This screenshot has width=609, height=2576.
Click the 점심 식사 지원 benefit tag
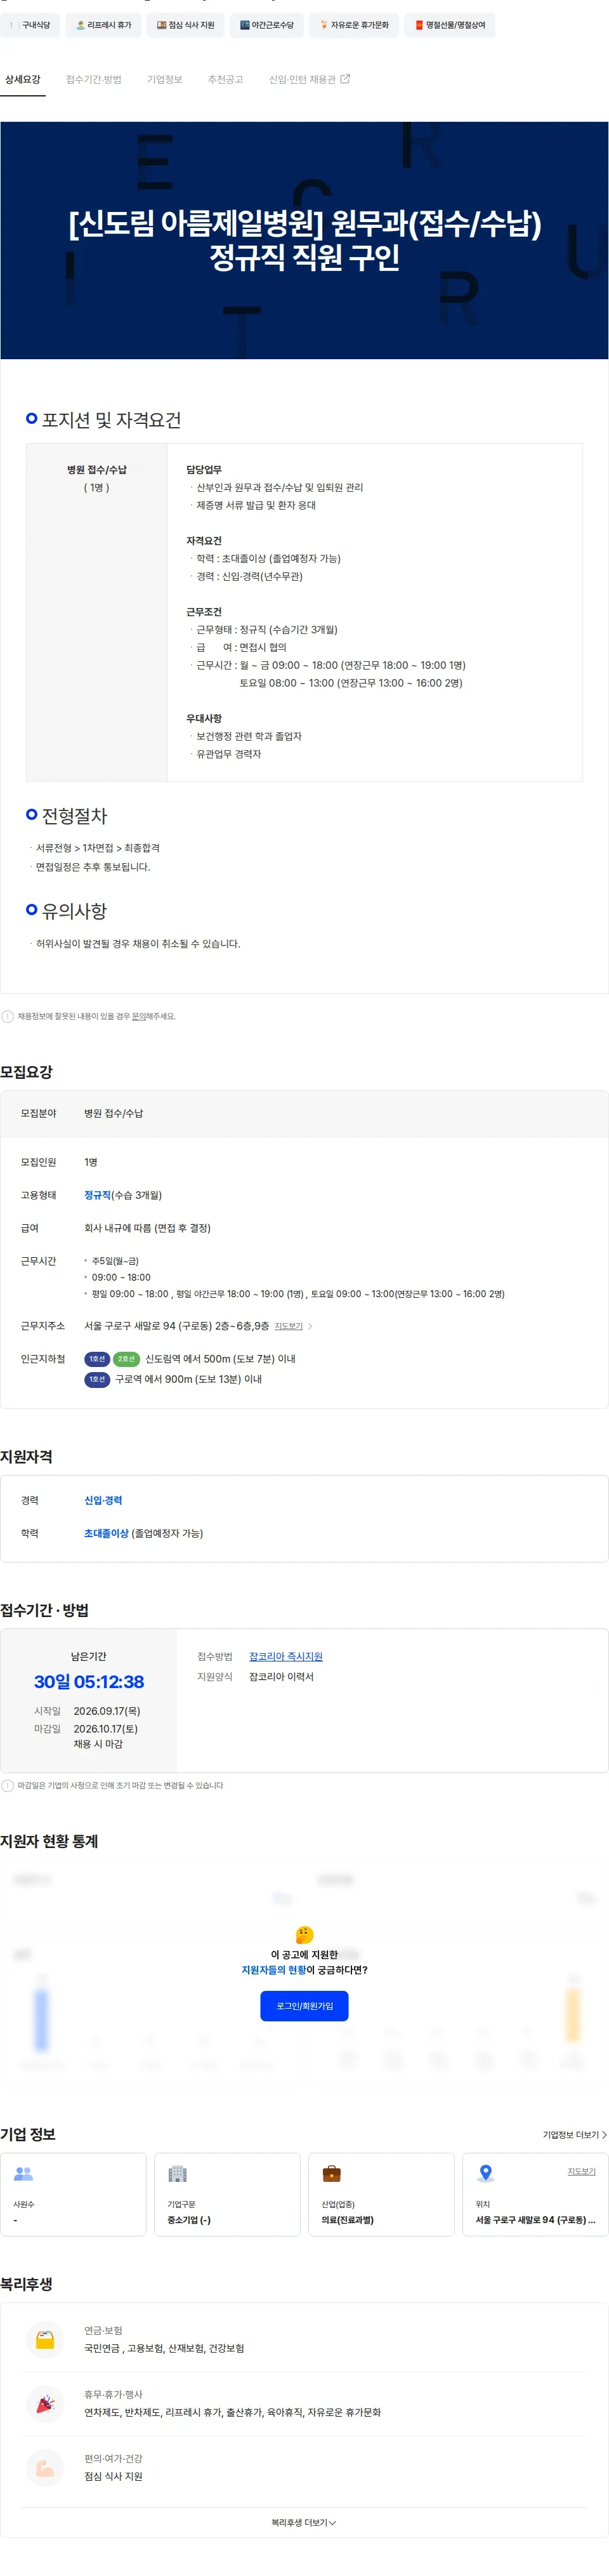tap(185, 25)
